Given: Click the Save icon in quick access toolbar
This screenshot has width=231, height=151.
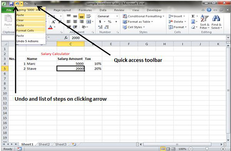Looking at the screenshot, I should (11, 4).
